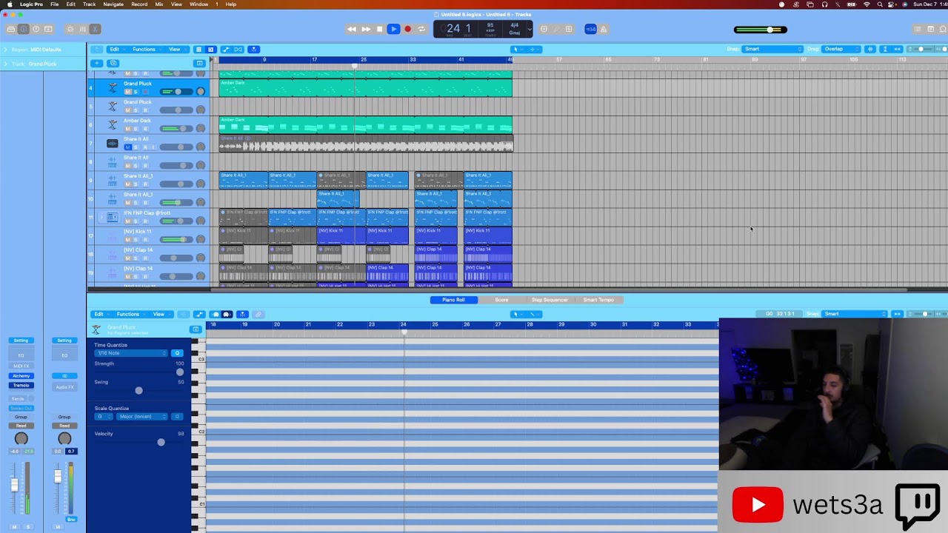Open the Snap Smart dropdown in tracks area
This screenshot has width=948, height=533.
point(772,50)
